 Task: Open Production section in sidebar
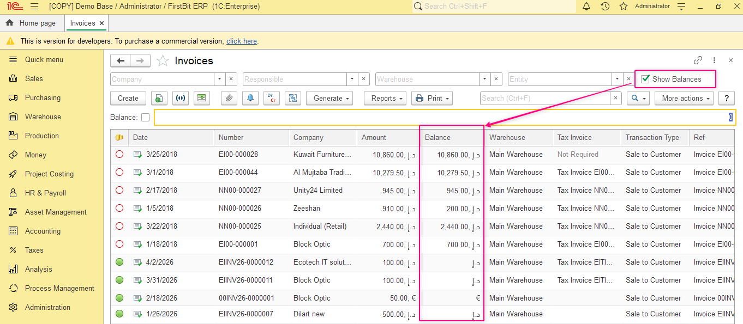click(x=41, y=136)
